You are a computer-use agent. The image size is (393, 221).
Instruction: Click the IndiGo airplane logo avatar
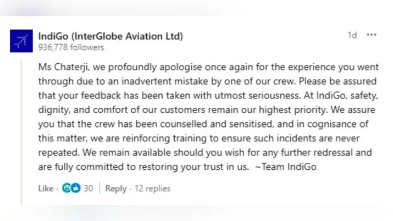click(22, 41)
